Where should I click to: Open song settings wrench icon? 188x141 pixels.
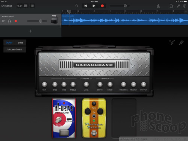pos(178,6)
